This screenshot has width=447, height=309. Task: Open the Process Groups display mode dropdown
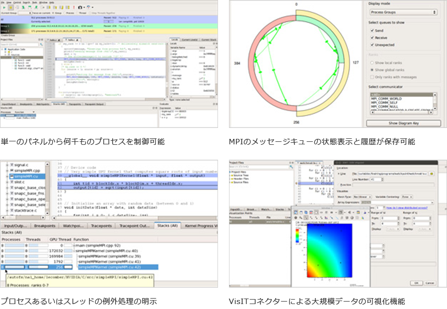(403, 12)
